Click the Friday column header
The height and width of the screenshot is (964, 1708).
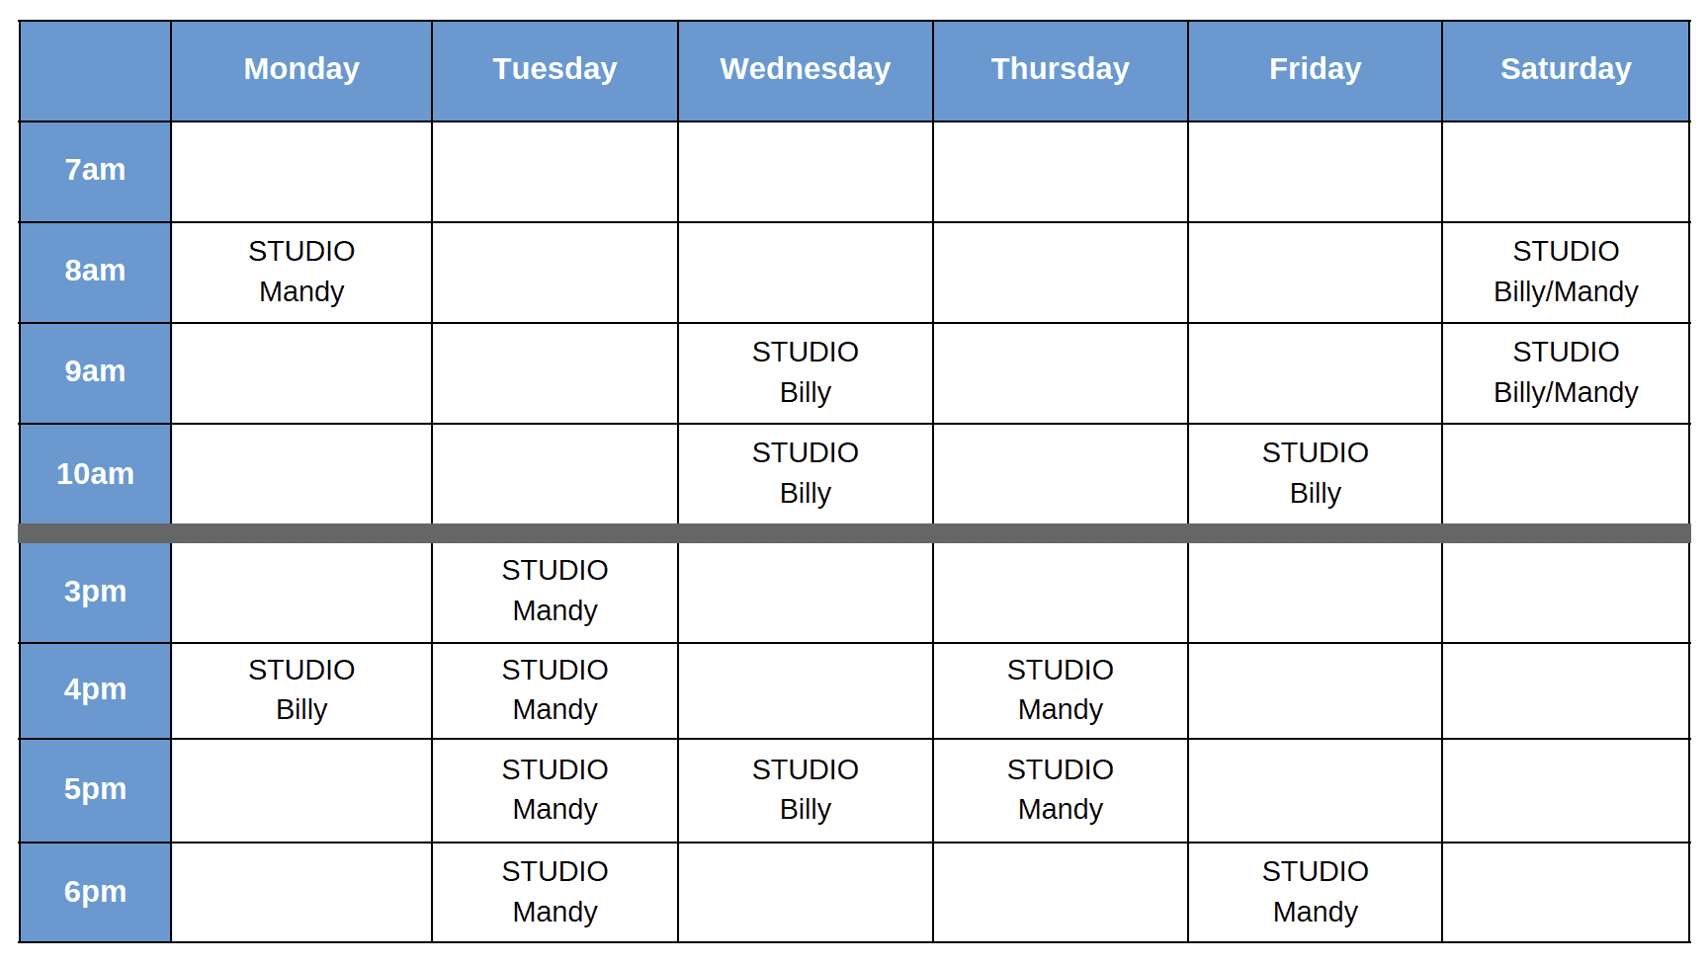(x=1315, y=71)
